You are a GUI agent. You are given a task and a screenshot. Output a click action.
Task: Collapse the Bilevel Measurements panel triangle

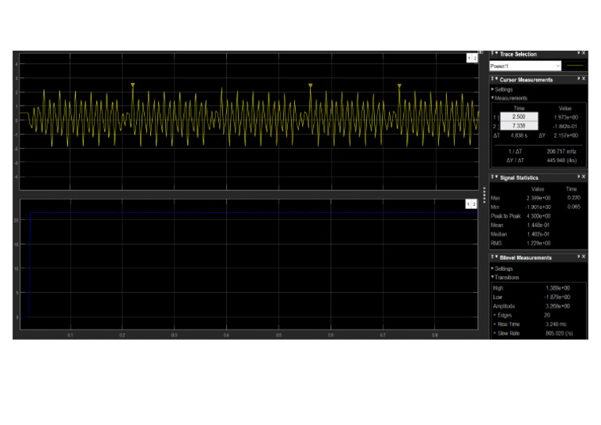[496, 258]
